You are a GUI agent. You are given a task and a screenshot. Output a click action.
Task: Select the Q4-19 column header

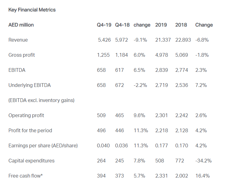click(x=104, y=25)
